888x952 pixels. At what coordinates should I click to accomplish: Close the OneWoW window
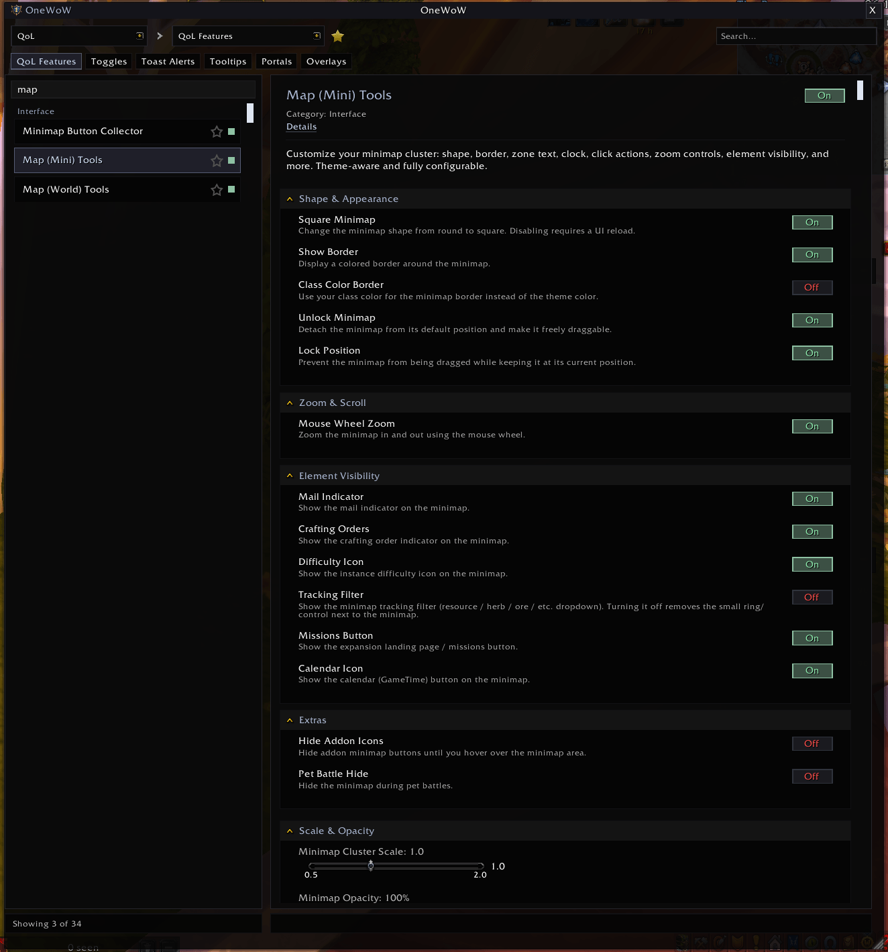(x=873, y=10)
